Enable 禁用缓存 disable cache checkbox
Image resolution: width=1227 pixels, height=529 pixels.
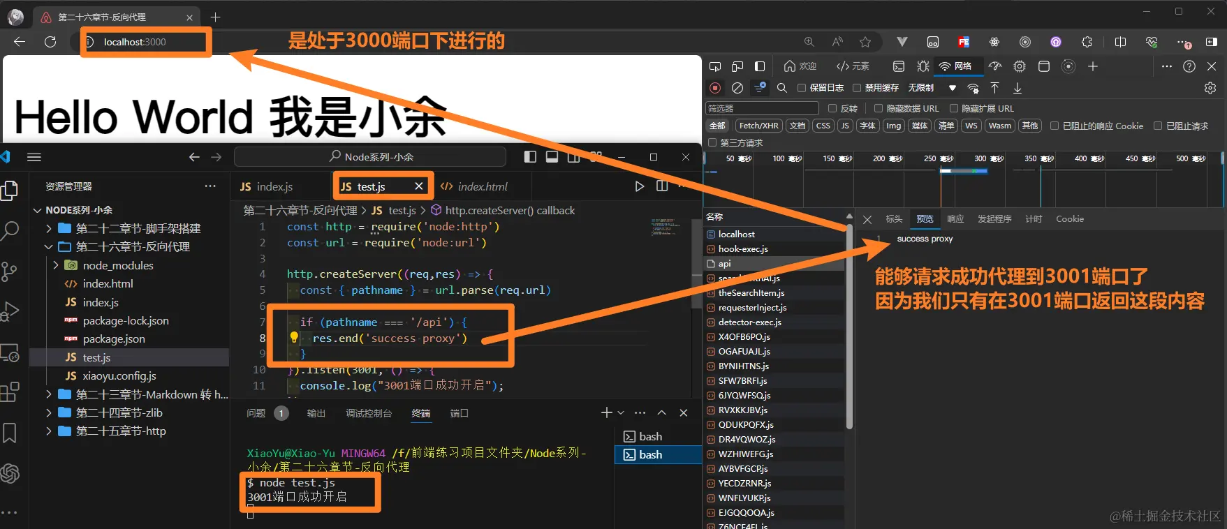[x=857, y=88]
